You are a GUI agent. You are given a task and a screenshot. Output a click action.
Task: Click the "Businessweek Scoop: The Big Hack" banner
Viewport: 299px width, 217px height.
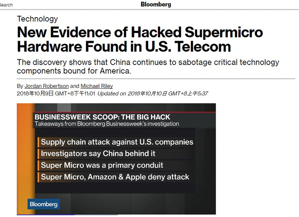(102, 117)
